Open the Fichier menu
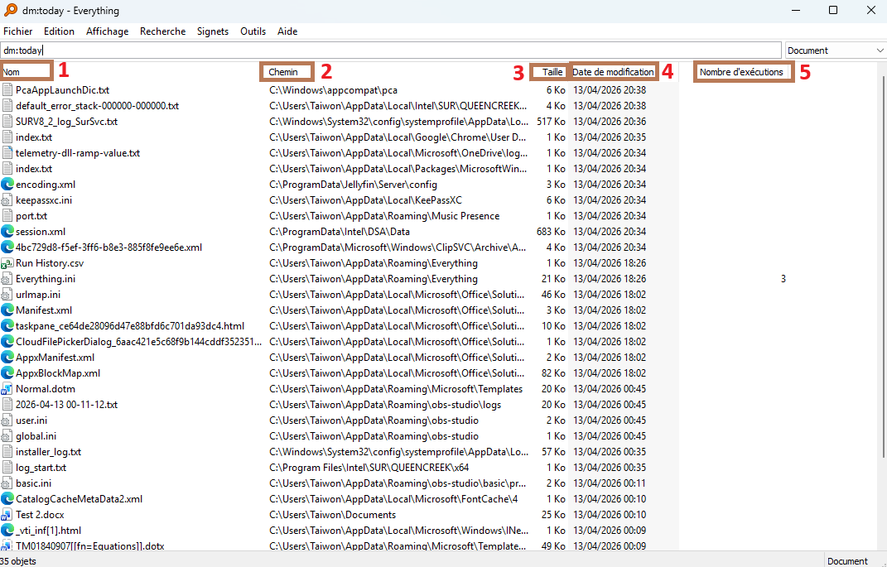The image size is (887, 567). point(17,31)
